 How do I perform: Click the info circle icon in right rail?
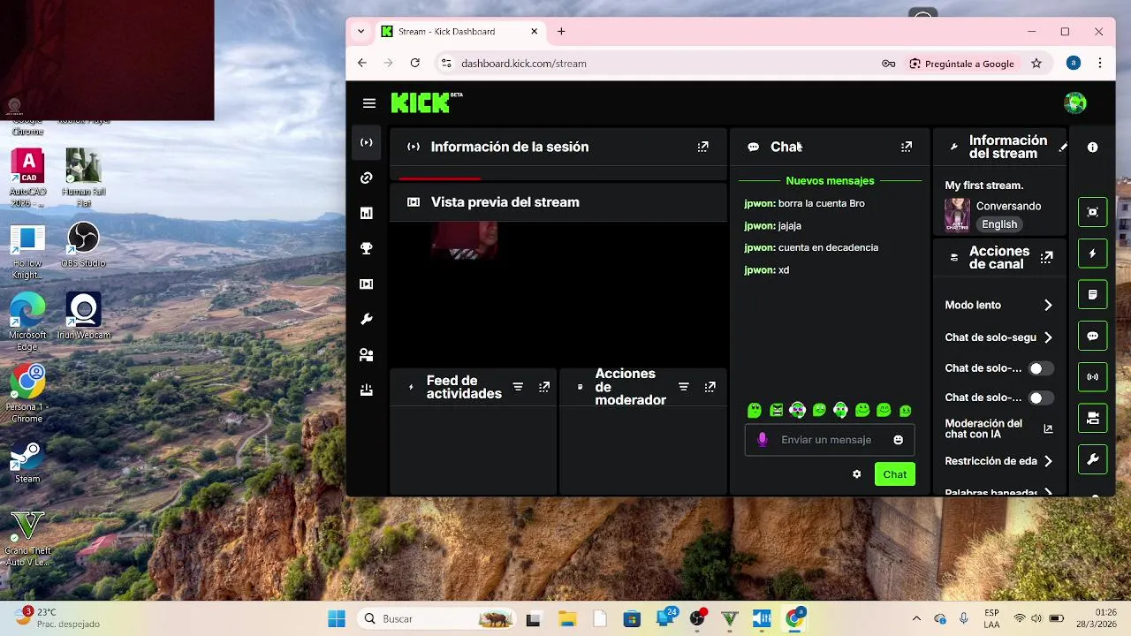click(1093, 148)
